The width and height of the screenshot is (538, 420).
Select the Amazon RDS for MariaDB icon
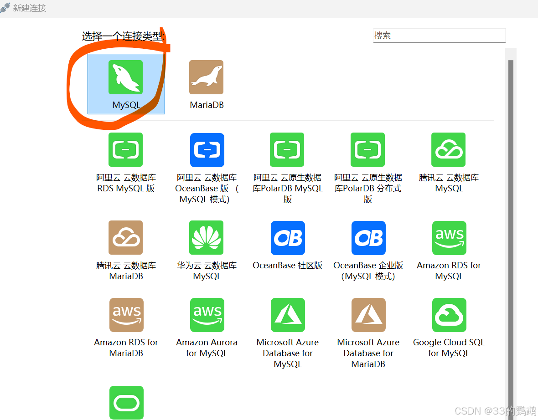click(x=127, y=315)
